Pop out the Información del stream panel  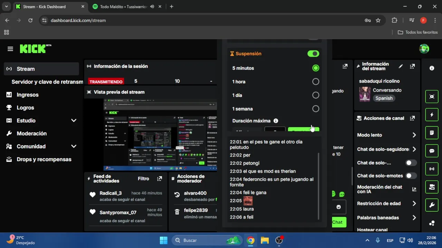(x=412, y=66)
